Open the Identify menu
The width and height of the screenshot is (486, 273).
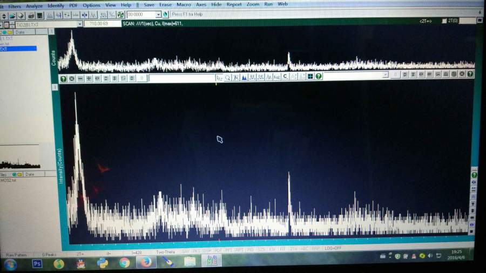tap(56, 5)
